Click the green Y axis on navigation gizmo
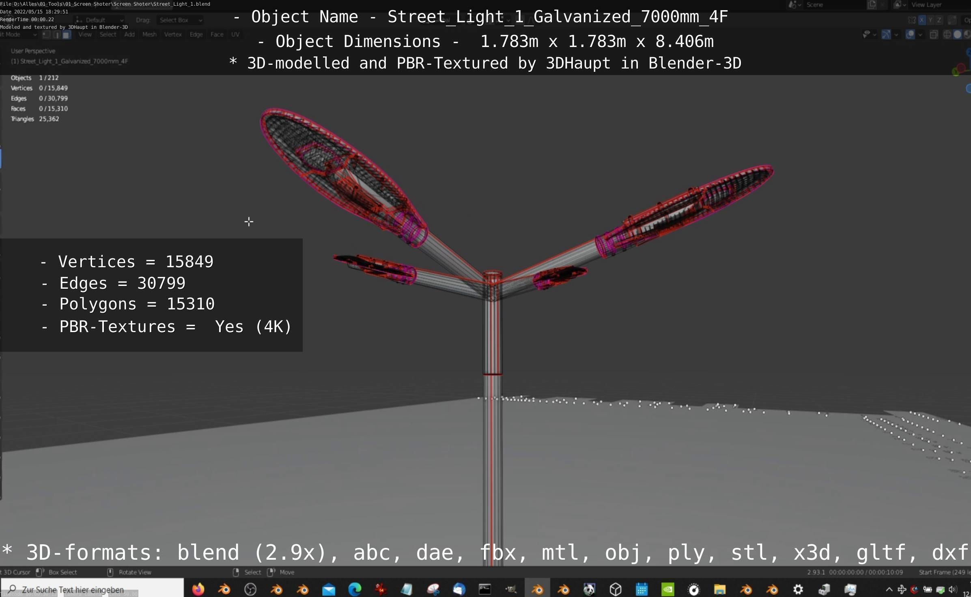The height and width of the screenshot is (597, 971). (955, 73)
